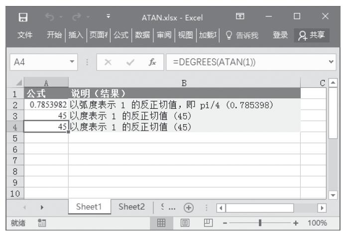Select cell A2 containing 0.7853982

(46, 105)
